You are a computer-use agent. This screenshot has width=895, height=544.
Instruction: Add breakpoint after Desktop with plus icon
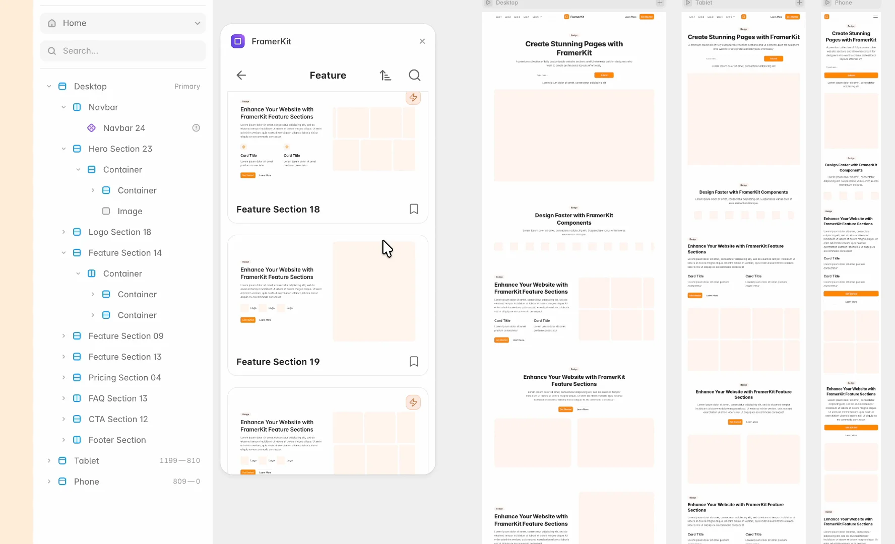pos(660,3)
